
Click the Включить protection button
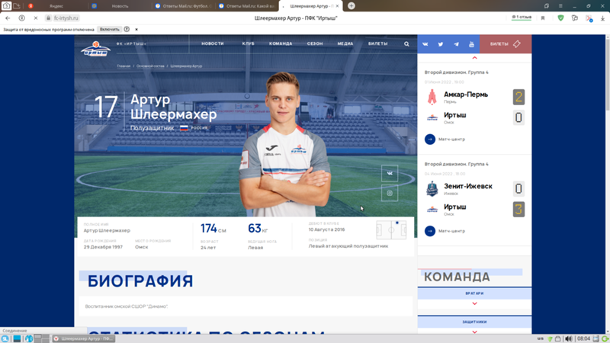click(x=109, y=29)
